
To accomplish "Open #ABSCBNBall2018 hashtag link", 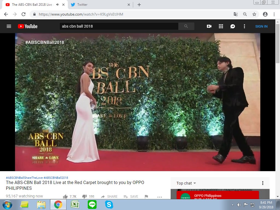I will [56, 178].
